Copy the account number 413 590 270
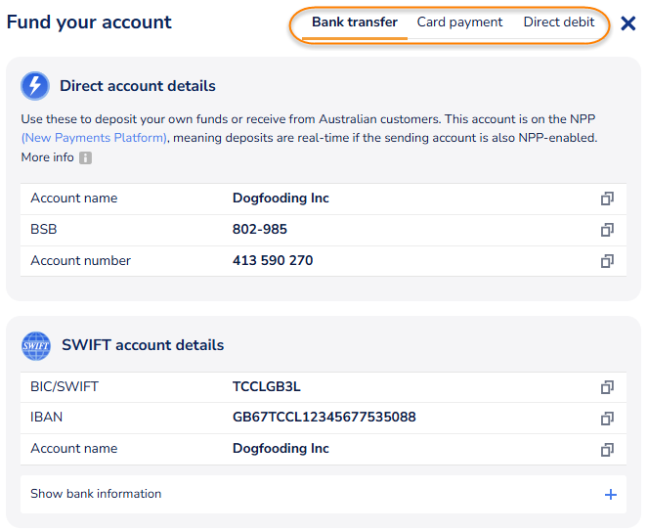 (607, 261)
